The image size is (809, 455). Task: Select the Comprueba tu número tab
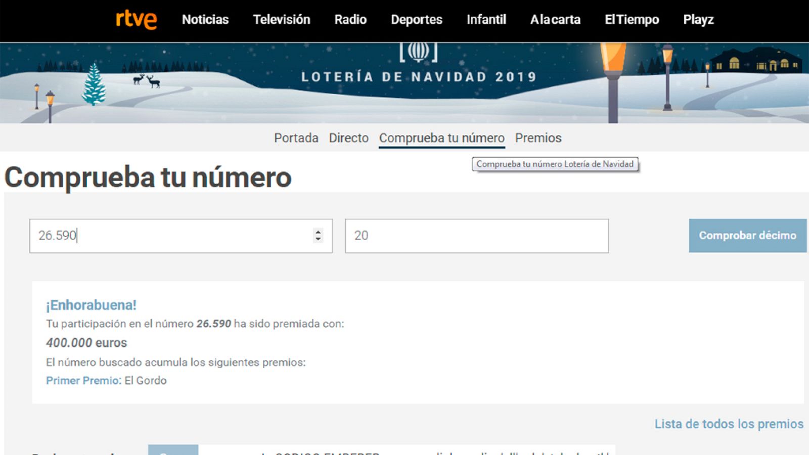[x=441, y=138]
